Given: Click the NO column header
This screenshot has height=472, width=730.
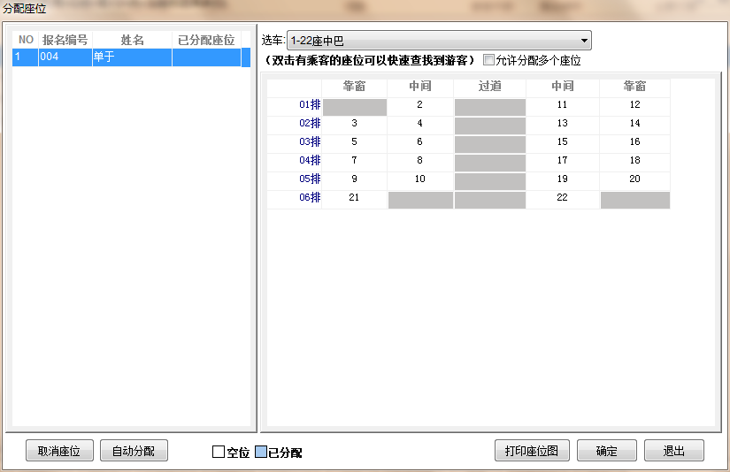Looking at the screenshot, I should (x=26, y=40).
